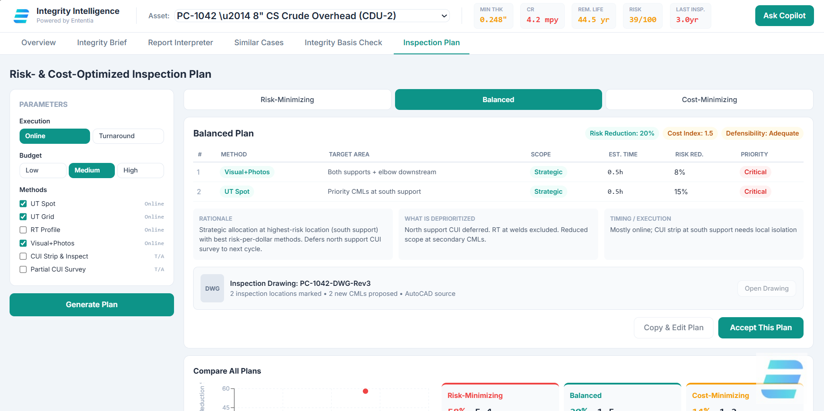Click the Risk-Minimizing comparison card

[x=500, y=397]
